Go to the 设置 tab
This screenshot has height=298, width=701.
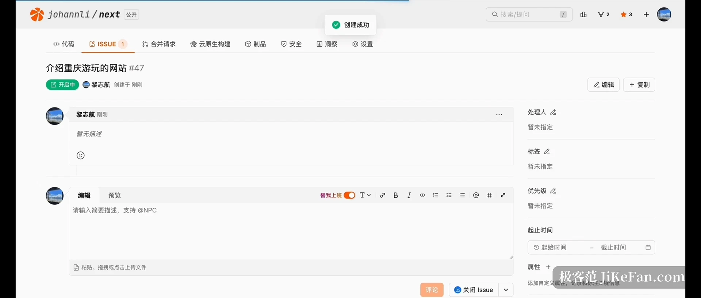(363, 44)
